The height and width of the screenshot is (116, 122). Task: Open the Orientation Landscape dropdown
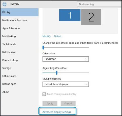pyautogui.click(x=66, y=59)
